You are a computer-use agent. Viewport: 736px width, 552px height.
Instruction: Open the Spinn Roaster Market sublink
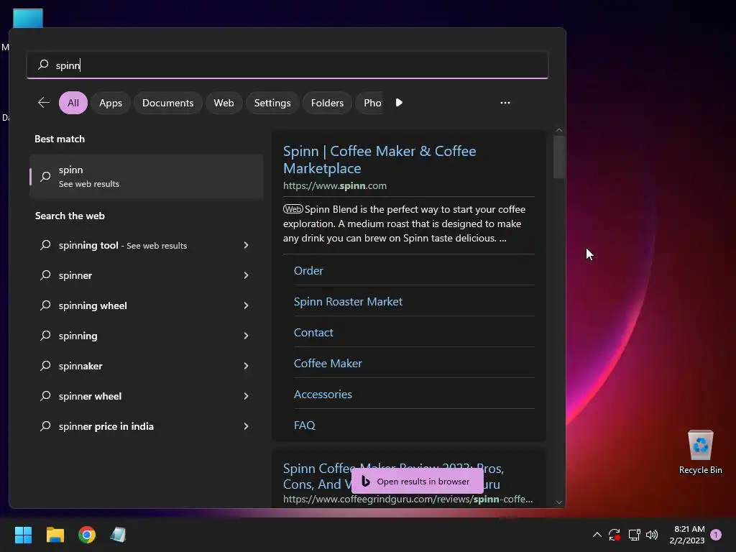[x=348, y=301]
